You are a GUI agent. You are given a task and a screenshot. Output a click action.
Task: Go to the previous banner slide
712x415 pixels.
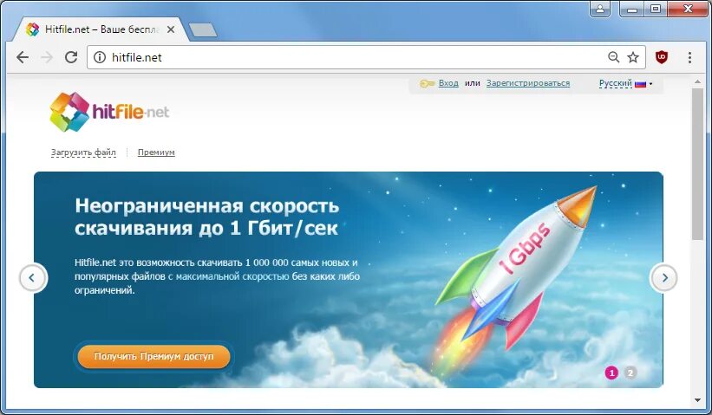(33, 277)
